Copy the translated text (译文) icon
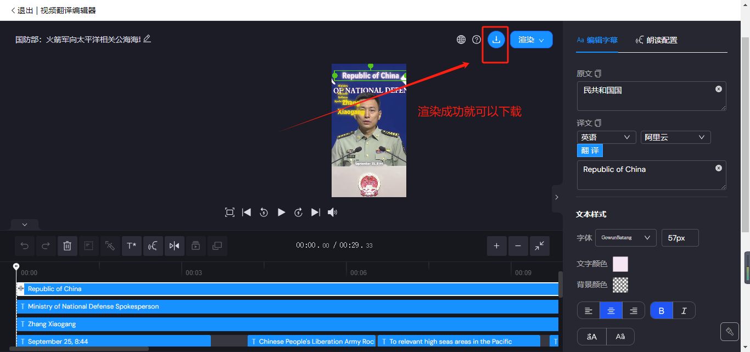Viewport: 750px width, 352px height. pyautogui.click(x=598, y=123)
